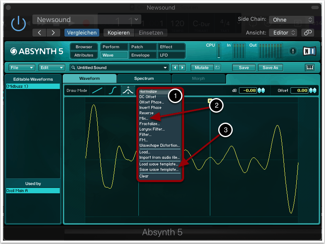This screenshot has width=325, height=244.
Task: Select the straight line draw mode
Action: (97, 90)
